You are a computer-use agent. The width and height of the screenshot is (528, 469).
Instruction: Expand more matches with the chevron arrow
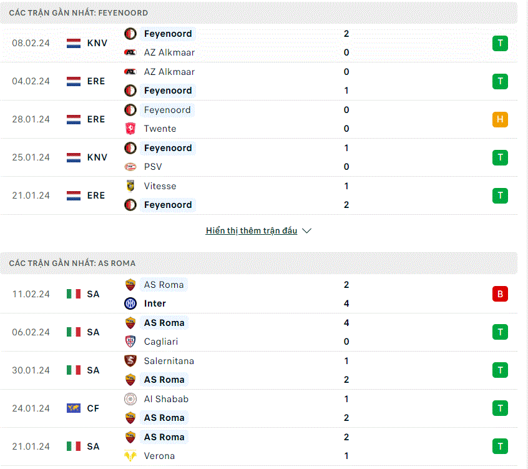point(307,231)
